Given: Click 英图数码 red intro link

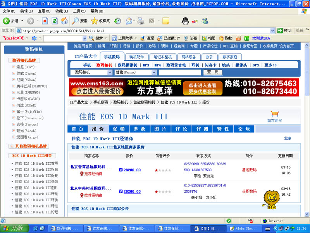Looking at the screenshot, I should (x=249, y=191).
